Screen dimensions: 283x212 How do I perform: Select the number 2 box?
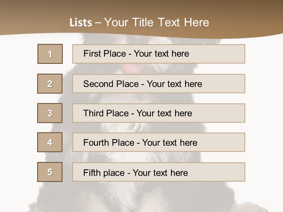pos(50,84)
